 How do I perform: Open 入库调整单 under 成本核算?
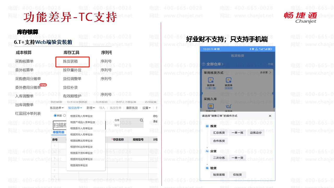click(24, 96)
